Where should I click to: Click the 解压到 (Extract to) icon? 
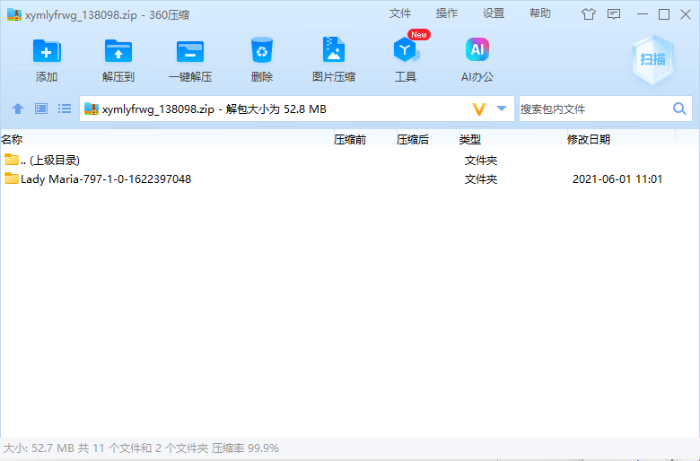coord(118,51)
